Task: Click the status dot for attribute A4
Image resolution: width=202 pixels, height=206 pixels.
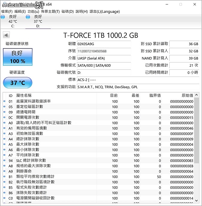Action: click(4, 139)
